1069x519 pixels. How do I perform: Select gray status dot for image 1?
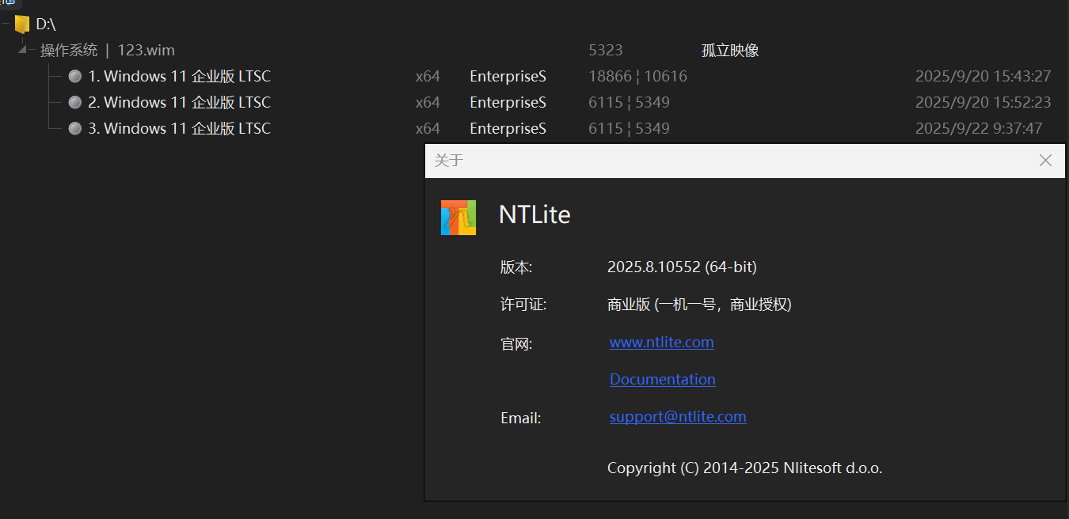point(75,77)
